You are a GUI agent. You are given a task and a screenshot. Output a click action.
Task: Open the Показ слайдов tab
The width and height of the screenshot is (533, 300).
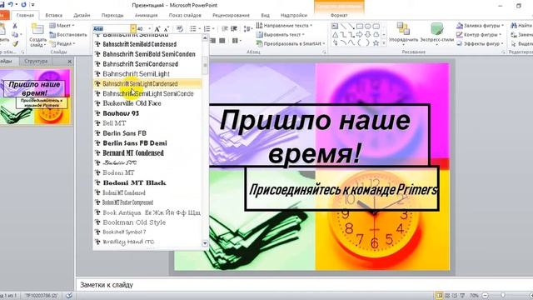[185, 15]
